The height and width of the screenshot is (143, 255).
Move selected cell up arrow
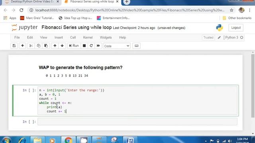[55, 46]
